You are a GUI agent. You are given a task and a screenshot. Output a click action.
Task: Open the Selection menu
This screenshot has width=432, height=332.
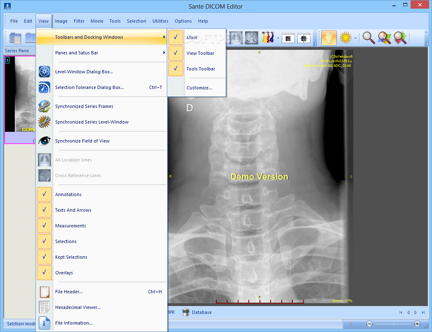coord(136,21)
